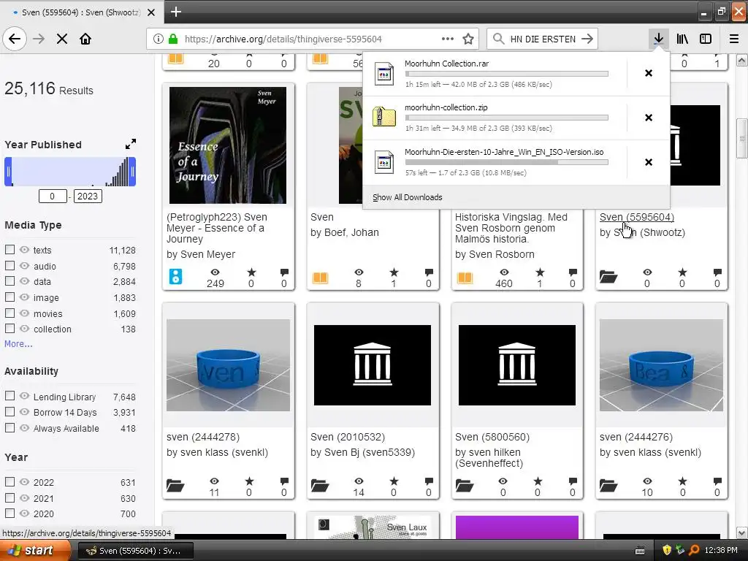748x561 pixels.
Task: Click Show All Downloads
Action: (x=407, y=197)
